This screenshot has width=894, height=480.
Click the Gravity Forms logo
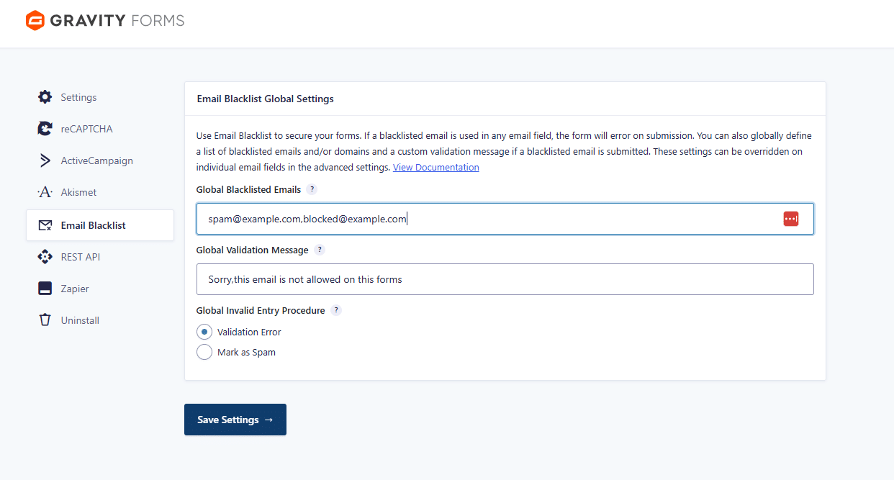pyautogui.click(x=105, y=20)
